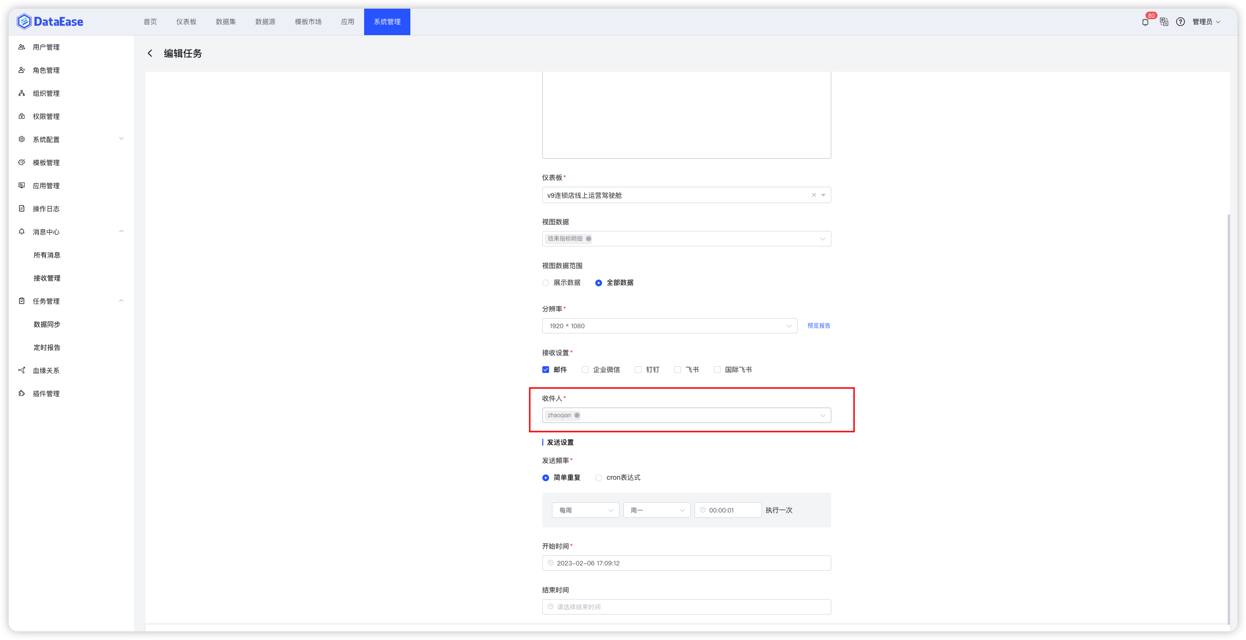Click the 角色管理 sidebar icon

(22, 70)
